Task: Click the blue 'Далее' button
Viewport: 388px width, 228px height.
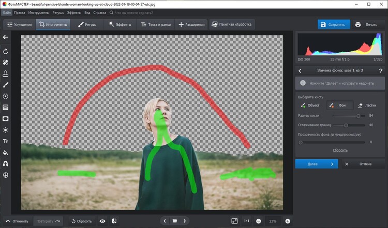Action: [x=316, y=164]
